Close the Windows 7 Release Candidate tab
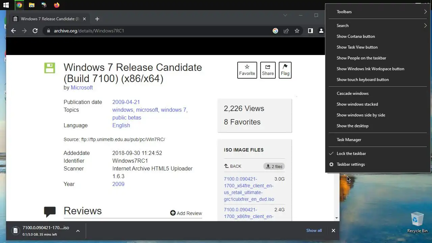Screen dimensions: 432x243 tap(84, 19)
